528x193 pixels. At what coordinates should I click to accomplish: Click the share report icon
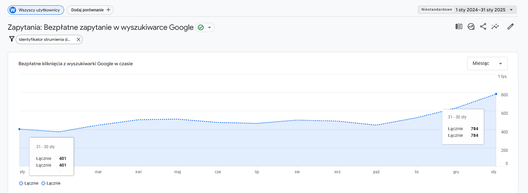pos(483,26)
